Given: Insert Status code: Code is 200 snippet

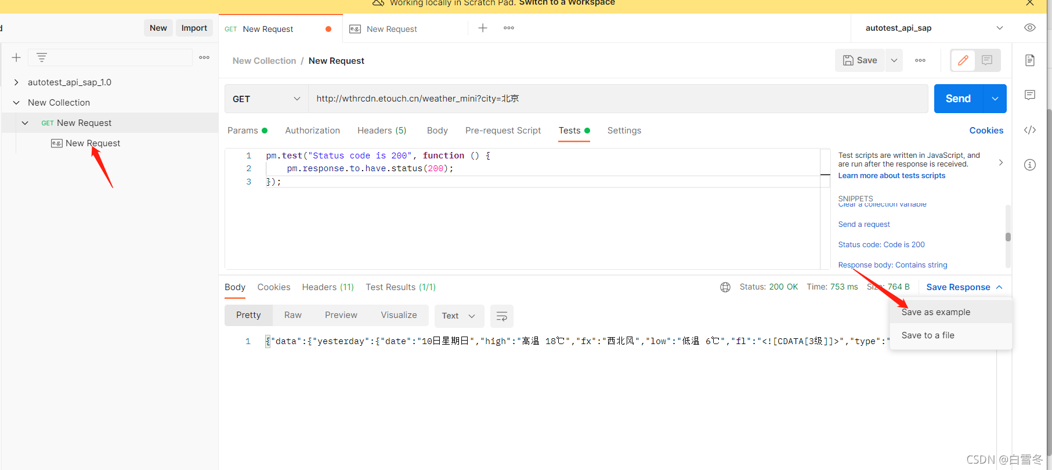Looking at the screenshot, I should click(881, 245).
